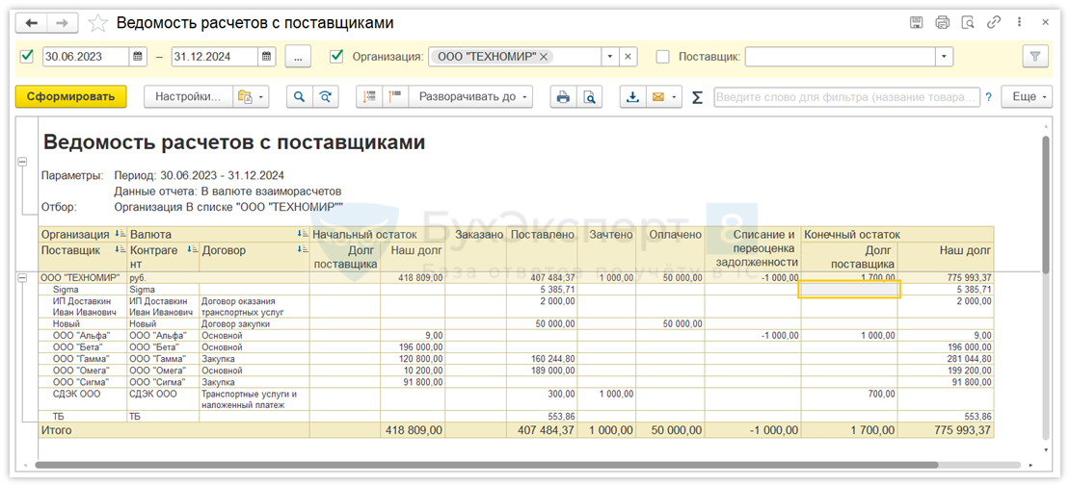Add report to favorites with star icon
The height and width of the screenshot is (487, 1070).
pos(97,23)
